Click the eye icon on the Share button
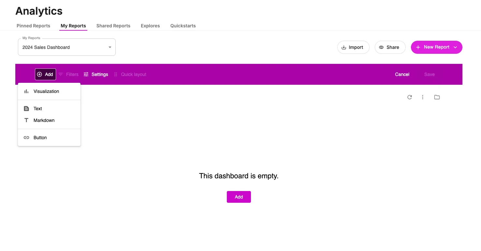This screenshot has height=251, width=481. click(x=381, y=47)
